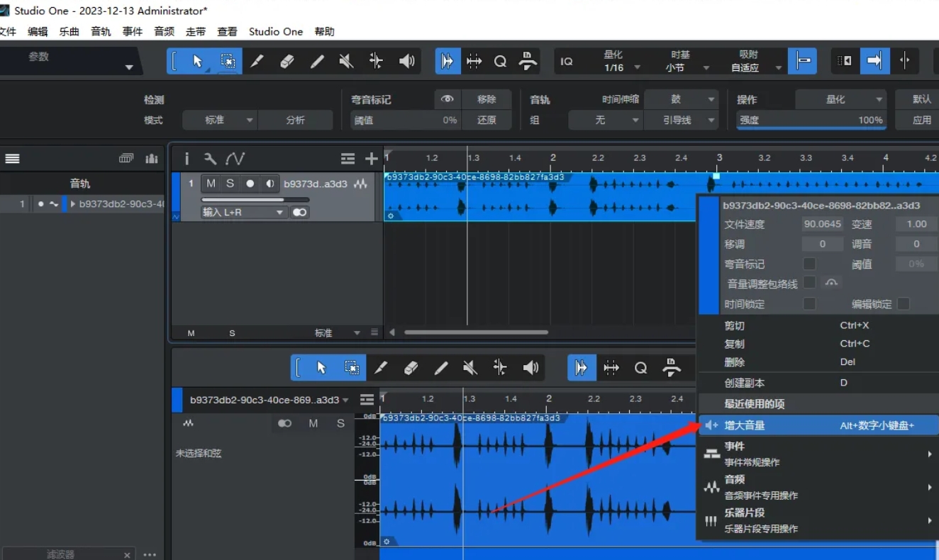Click the 还原 button

(487, 120)
